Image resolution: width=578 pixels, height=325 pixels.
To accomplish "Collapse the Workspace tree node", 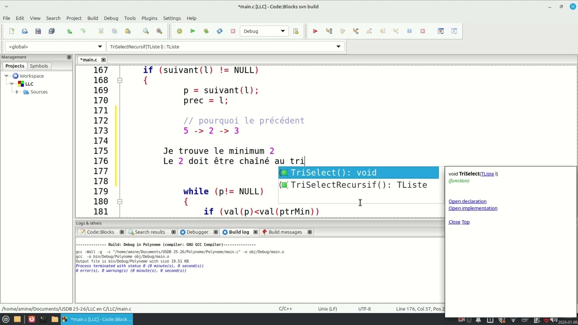I will [x=7, y=76].
